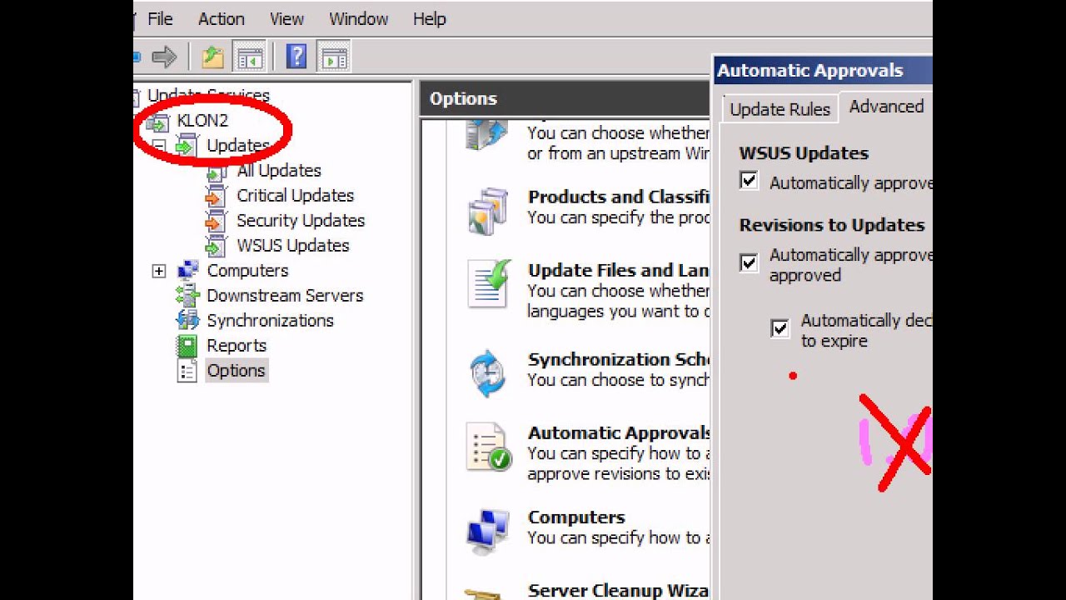Image resolution: width=1066 pixels, height=600 pixels.
Task: Click the Up One Level folder icon
Action: coord(213,57)
